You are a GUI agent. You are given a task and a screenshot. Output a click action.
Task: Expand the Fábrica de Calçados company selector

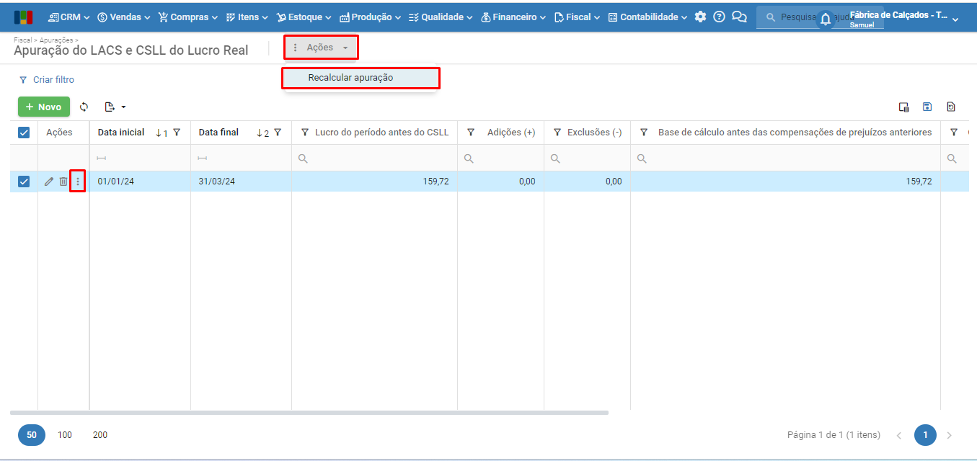904,19
